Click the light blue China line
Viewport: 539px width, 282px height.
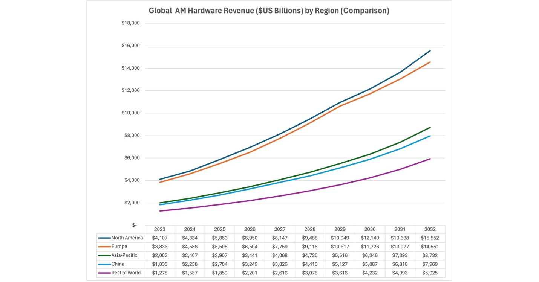point(310,176)
